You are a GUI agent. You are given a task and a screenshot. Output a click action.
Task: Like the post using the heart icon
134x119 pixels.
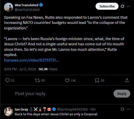click(67, 80)
